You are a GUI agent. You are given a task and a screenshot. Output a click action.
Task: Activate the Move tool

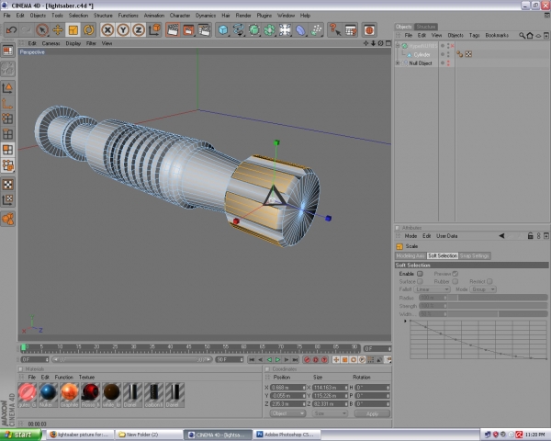pyautogui.click(x=58, y=30)
